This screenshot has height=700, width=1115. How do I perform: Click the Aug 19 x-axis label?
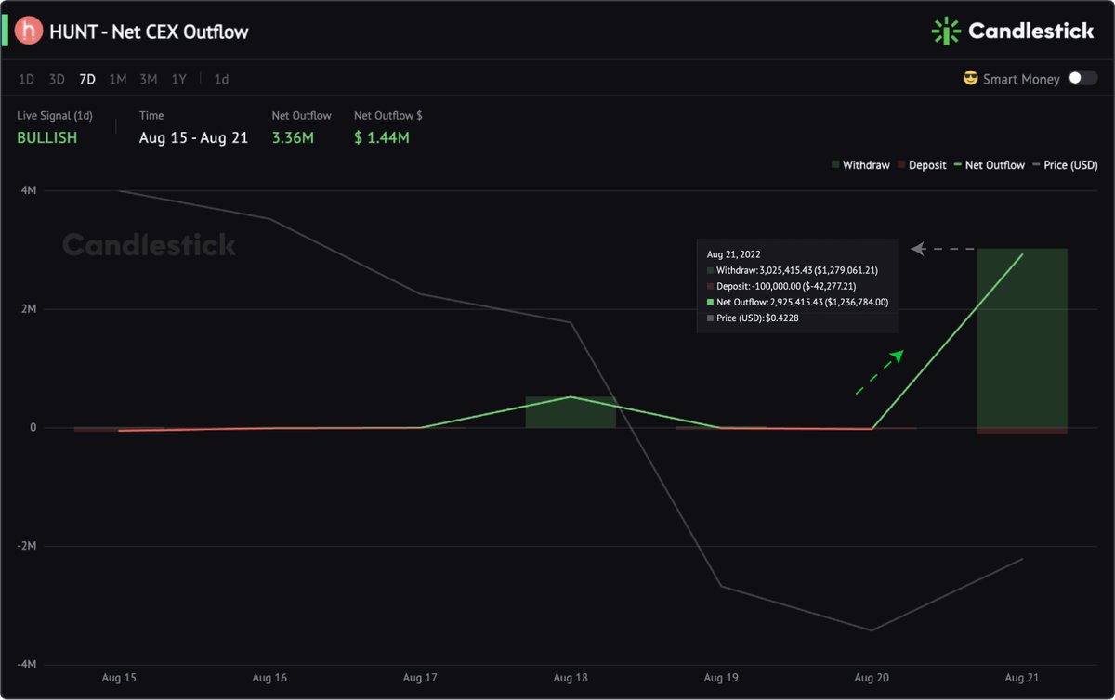tap(721, 679)
